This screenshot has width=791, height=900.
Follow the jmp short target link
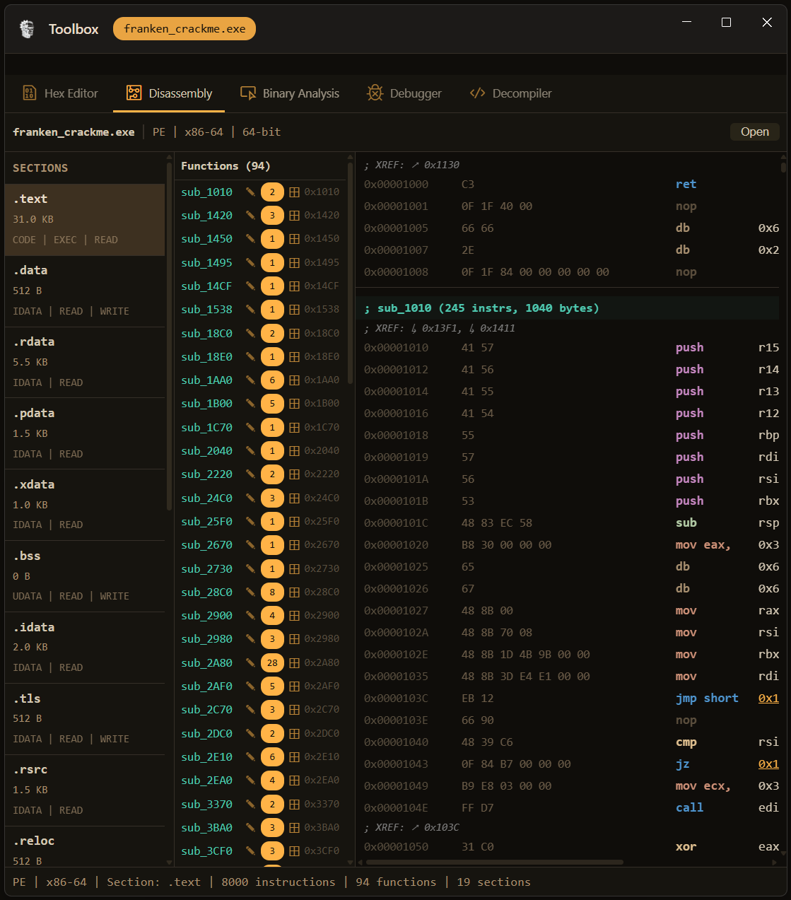pos(768,698)
